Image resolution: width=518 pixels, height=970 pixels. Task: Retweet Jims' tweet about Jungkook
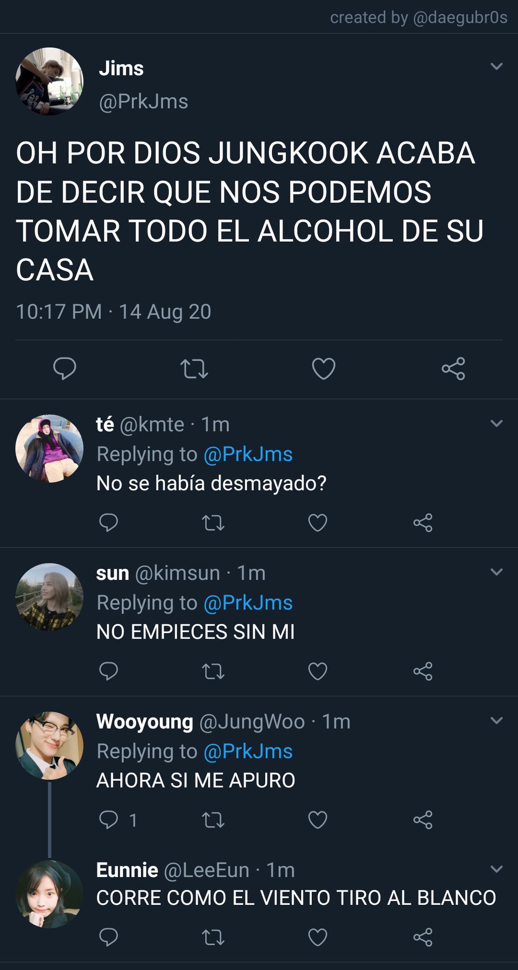pyautogui.click(x=194, y=369)
